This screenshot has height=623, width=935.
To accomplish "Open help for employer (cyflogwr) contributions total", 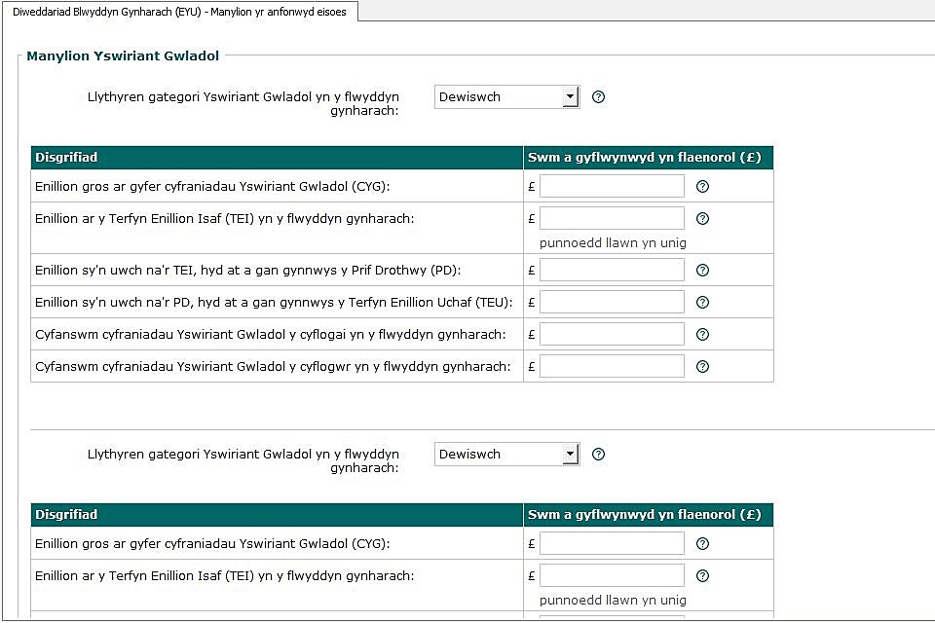I will pos(702,367).
